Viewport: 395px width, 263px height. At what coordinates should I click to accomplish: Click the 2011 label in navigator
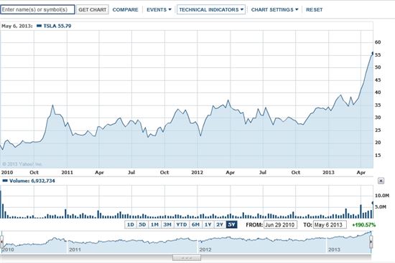click(75, 249)
